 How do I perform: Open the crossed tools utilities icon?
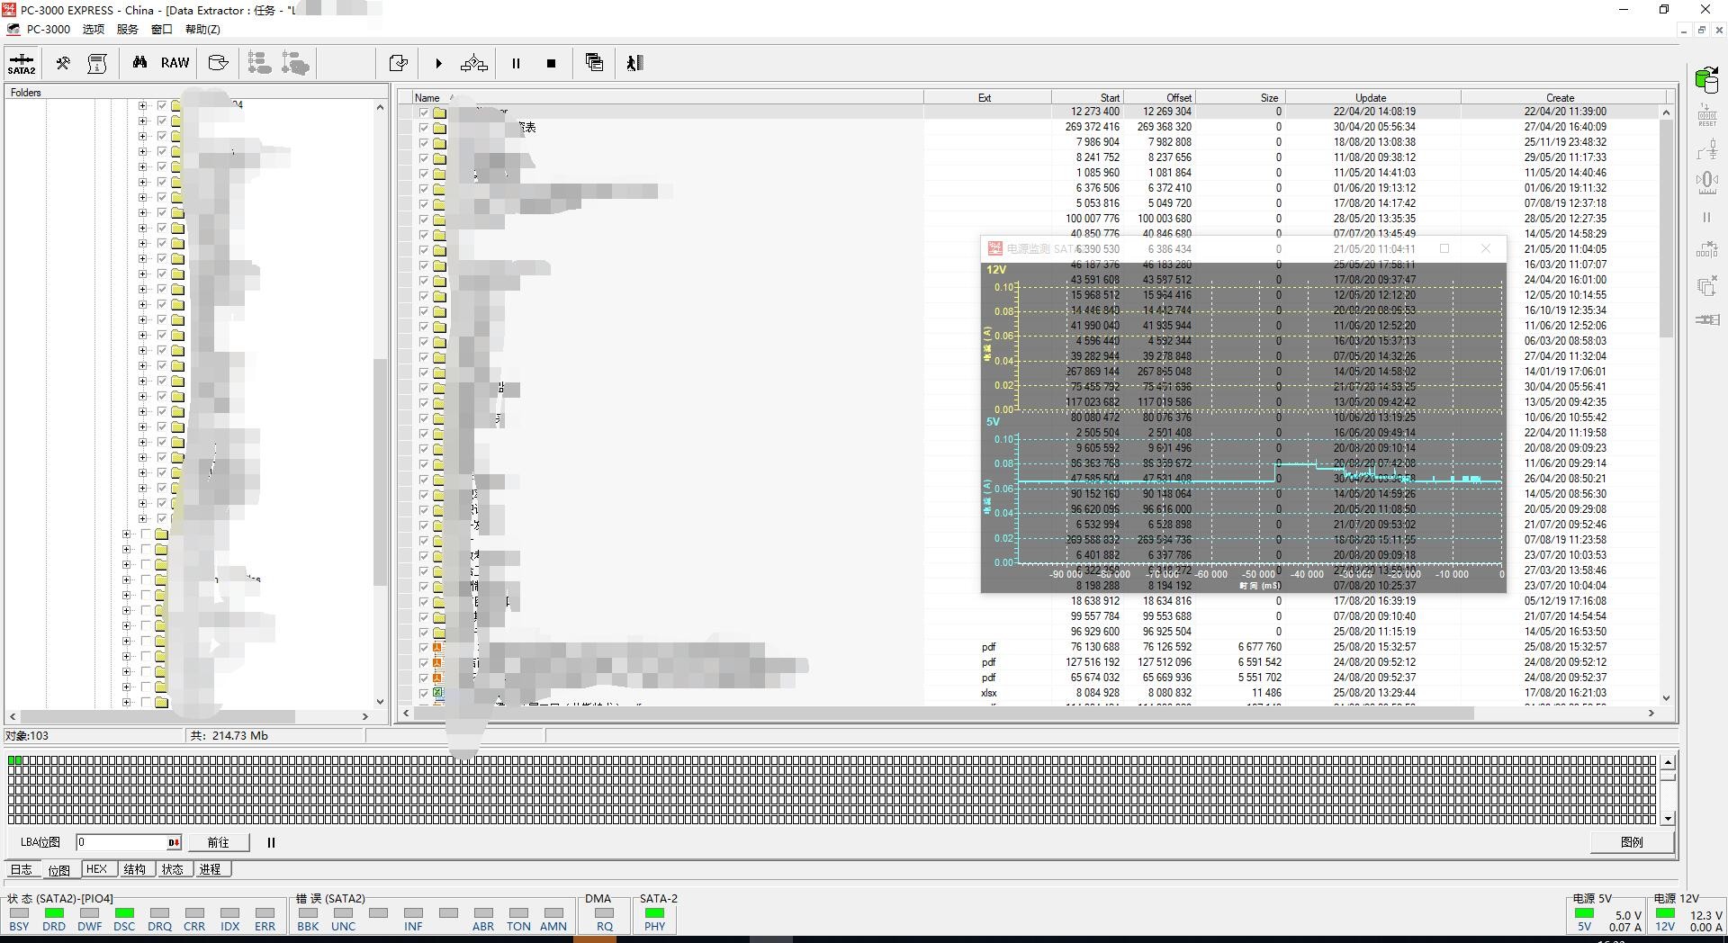(63, 63)
